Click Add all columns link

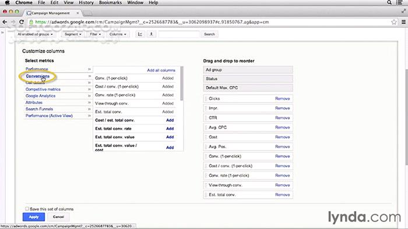coord(161,70)
